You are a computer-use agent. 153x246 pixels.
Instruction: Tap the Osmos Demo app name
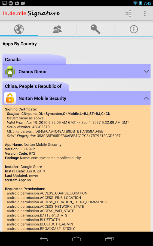point(32,72)
